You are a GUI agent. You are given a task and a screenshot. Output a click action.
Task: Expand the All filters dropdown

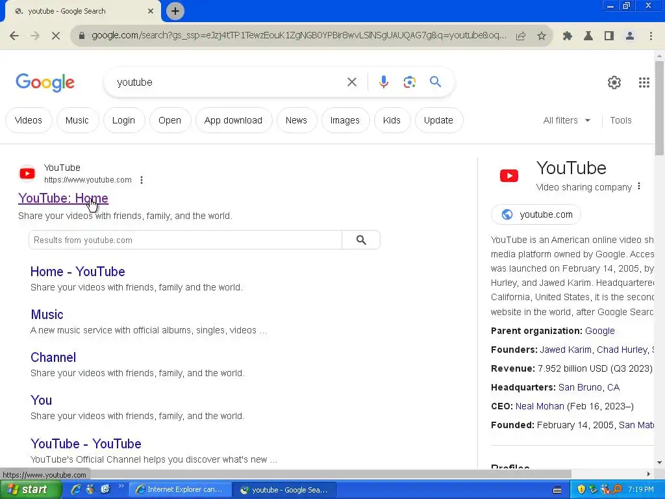click(x=566, y=120)
